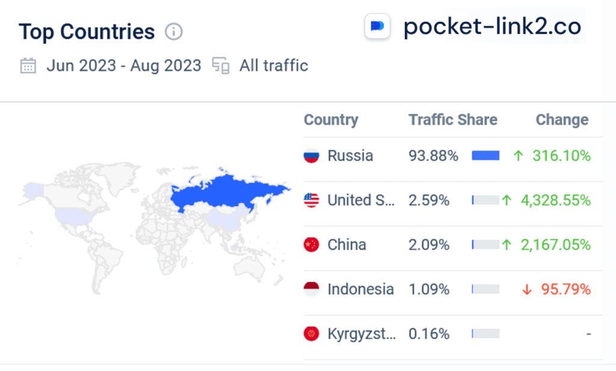Viewport: 616px width, 371px height.
Task: Click the United States flag icon
Action: click(x=311, y=201)
